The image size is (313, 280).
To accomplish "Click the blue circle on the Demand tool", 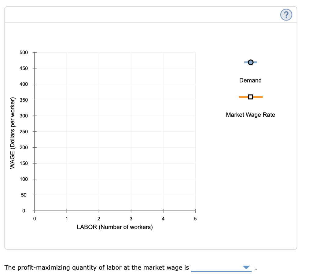I will point(251,62).
